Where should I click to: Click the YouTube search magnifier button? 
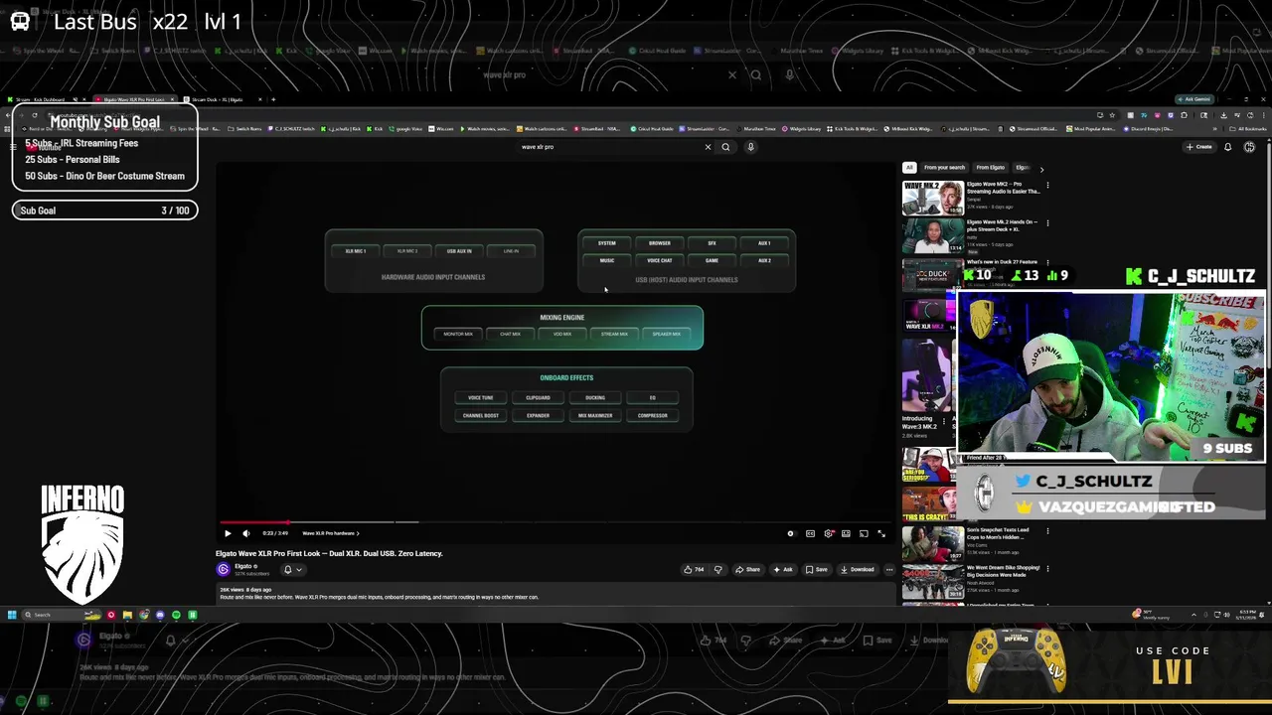(725, 147)
